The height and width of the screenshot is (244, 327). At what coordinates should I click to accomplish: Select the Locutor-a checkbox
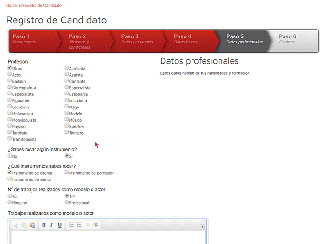[x=10, y=107]
